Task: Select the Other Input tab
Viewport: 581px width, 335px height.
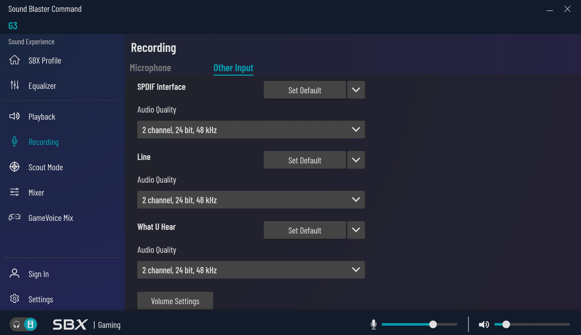Action: click(x=233, y=68)
